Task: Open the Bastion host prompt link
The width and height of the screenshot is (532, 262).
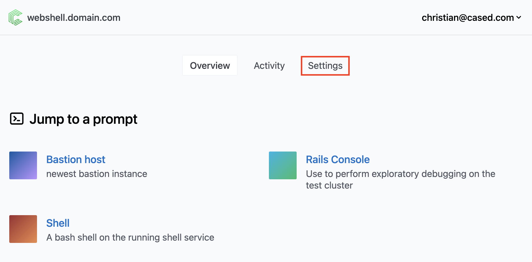Action: (x=76, y=160)
